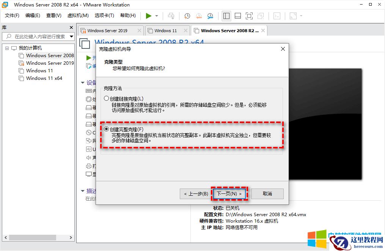Click the black VM screen preview thumbnail

(x=325, y=124)
